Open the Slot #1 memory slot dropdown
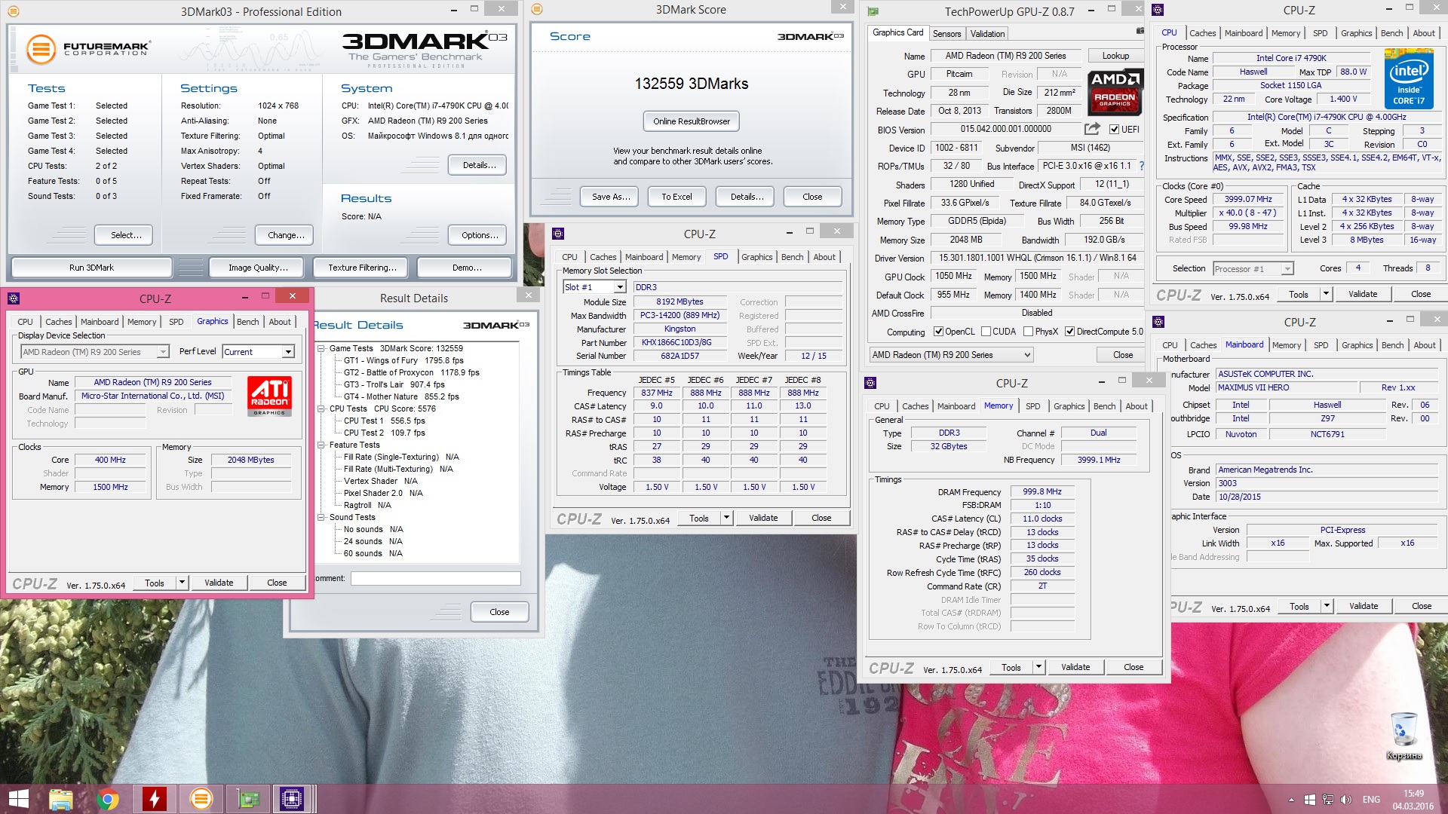The height and width of the screenshot is (814, 1448). 619,287
